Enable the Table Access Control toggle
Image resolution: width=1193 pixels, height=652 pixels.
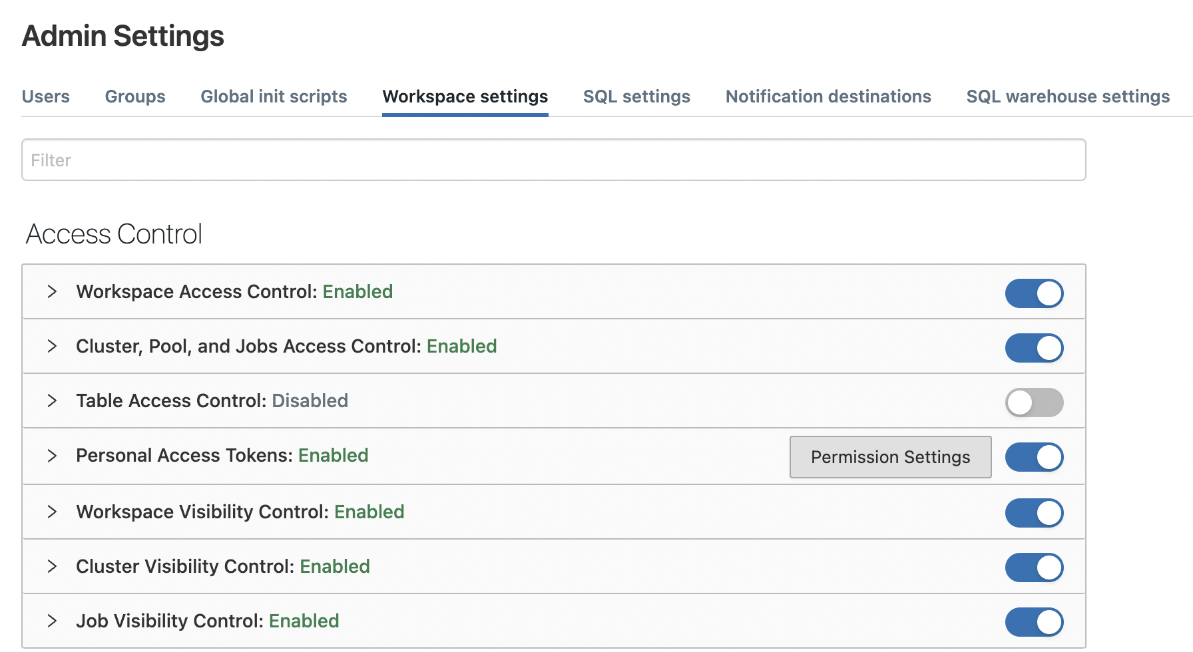click(1034, 403)
